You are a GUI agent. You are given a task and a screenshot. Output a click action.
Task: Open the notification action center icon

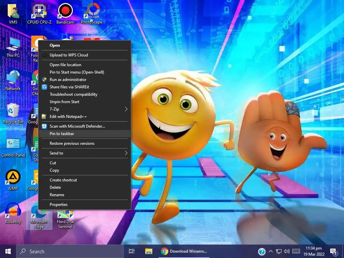coord(334,252)
